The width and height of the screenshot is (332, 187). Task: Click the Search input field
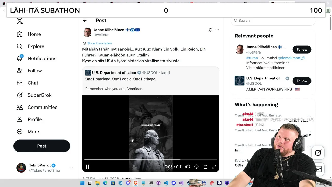point(273,21)
